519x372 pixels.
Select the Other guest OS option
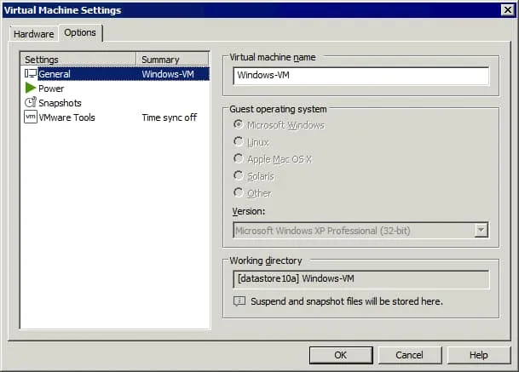pyautogui.click(x=239, y=192)
